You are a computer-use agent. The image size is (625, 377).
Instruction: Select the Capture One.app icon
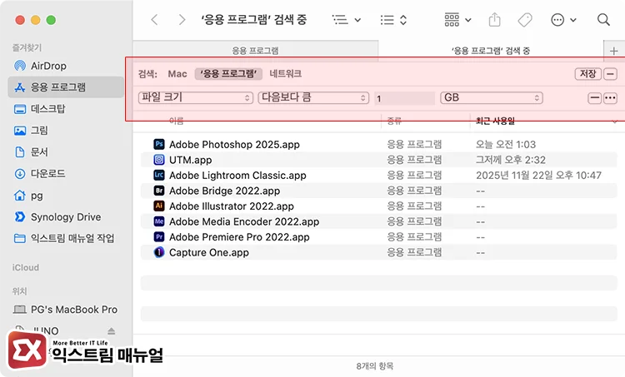pos(159,252)
